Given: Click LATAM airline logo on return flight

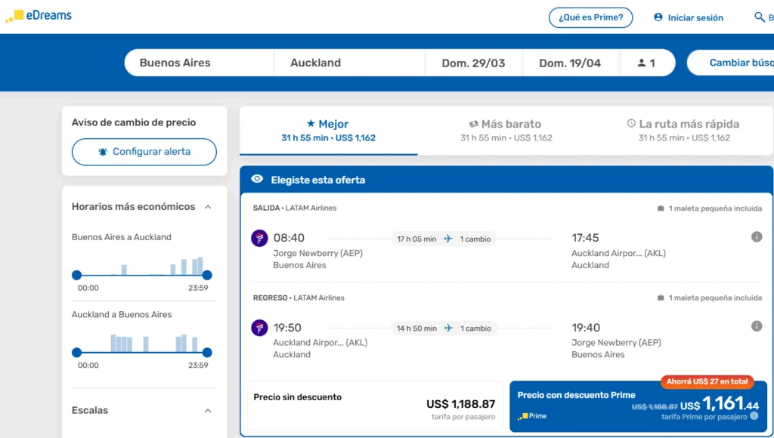Looking at the screenshot, I should point(259,328).
